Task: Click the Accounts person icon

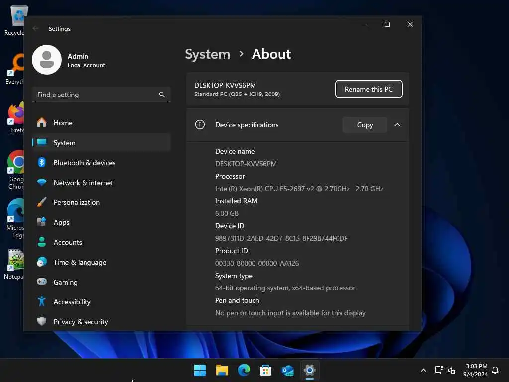Action: [42, 242]
